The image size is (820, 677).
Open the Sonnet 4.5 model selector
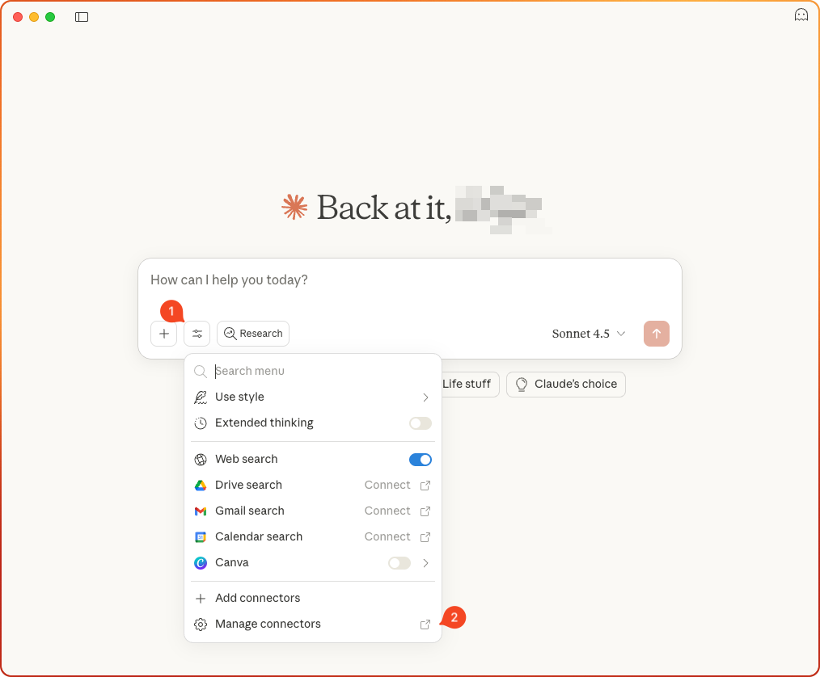click(588, 334)
